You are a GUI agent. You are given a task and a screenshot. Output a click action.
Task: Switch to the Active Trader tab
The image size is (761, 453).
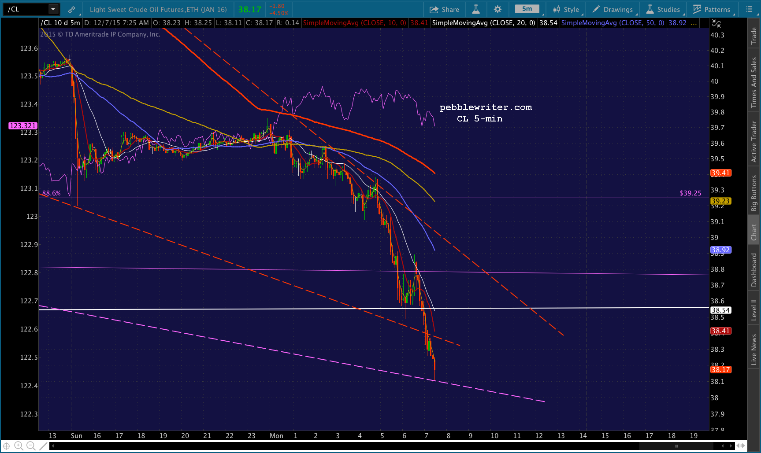pyautogui.click(x=754, y=141)
